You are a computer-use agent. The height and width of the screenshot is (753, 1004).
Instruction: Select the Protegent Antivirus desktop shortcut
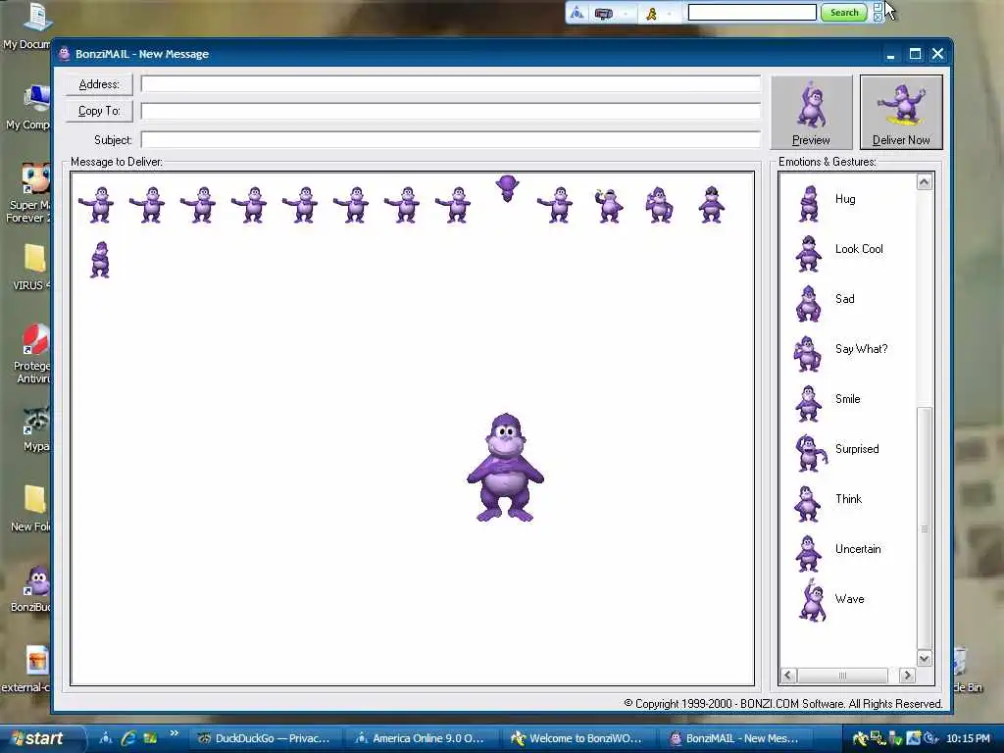click(32, 353)
